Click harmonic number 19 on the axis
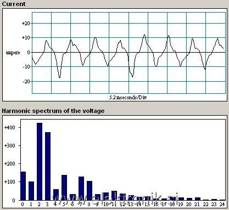The width and height of the screenshot is (229, 210). pyautogui.click(x=181, y=204)
